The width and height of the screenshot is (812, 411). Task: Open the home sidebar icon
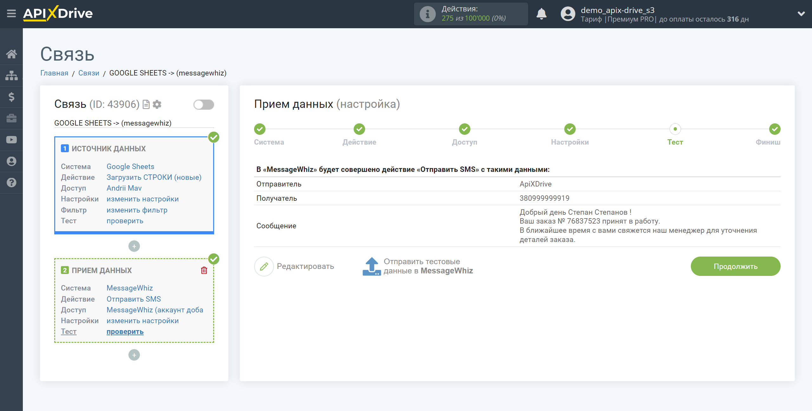(11, 54)
